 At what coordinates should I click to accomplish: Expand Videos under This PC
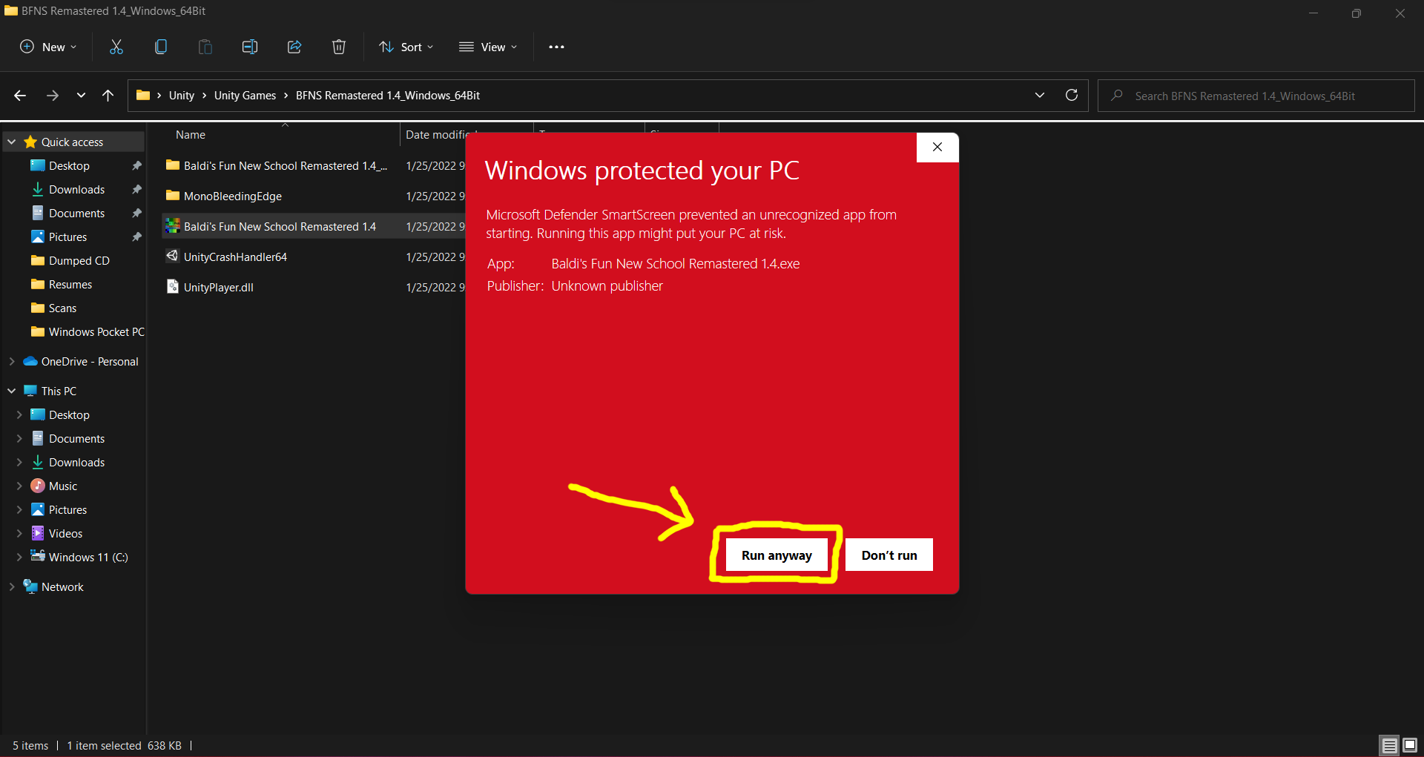coord(19,533)
